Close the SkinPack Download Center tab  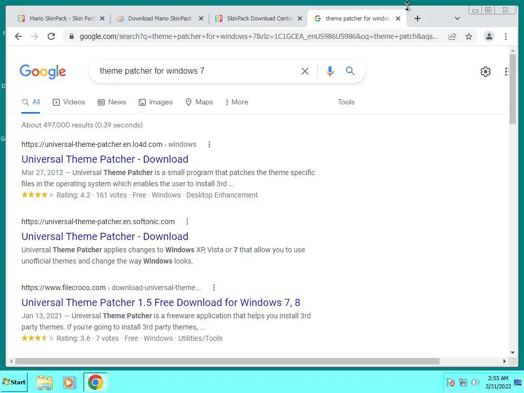point(300,19)
